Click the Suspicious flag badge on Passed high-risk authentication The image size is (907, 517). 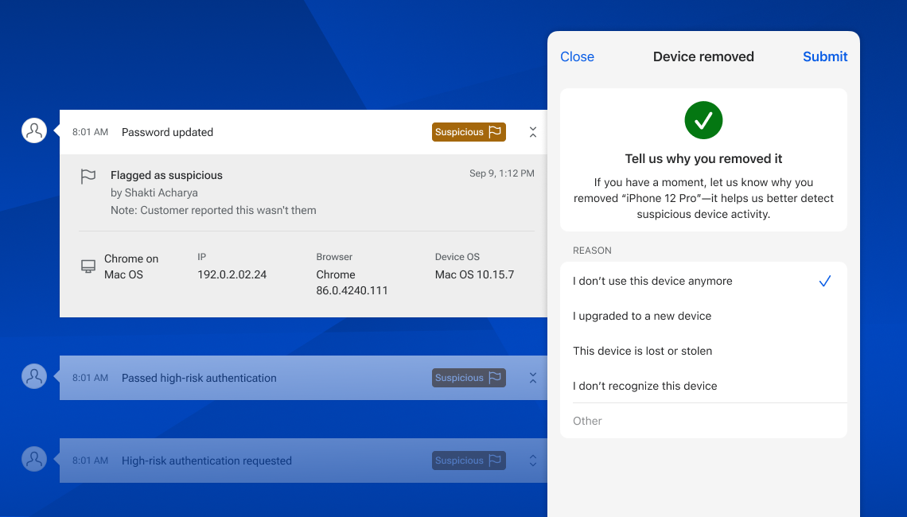click(469, 378)
